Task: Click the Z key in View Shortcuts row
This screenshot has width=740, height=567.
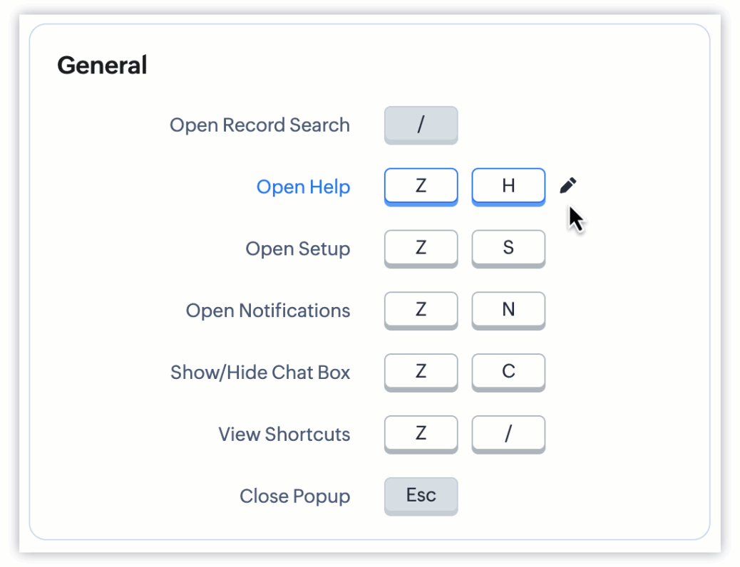Action: click(421, 434)
